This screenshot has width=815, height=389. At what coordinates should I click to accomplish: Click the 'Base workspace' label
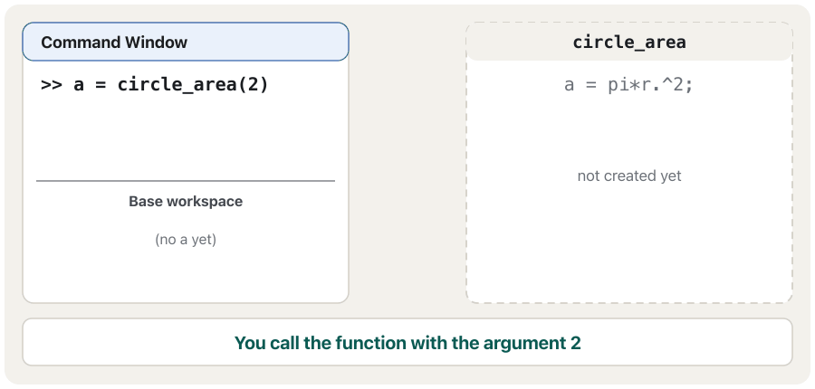(x=186, y=202)
